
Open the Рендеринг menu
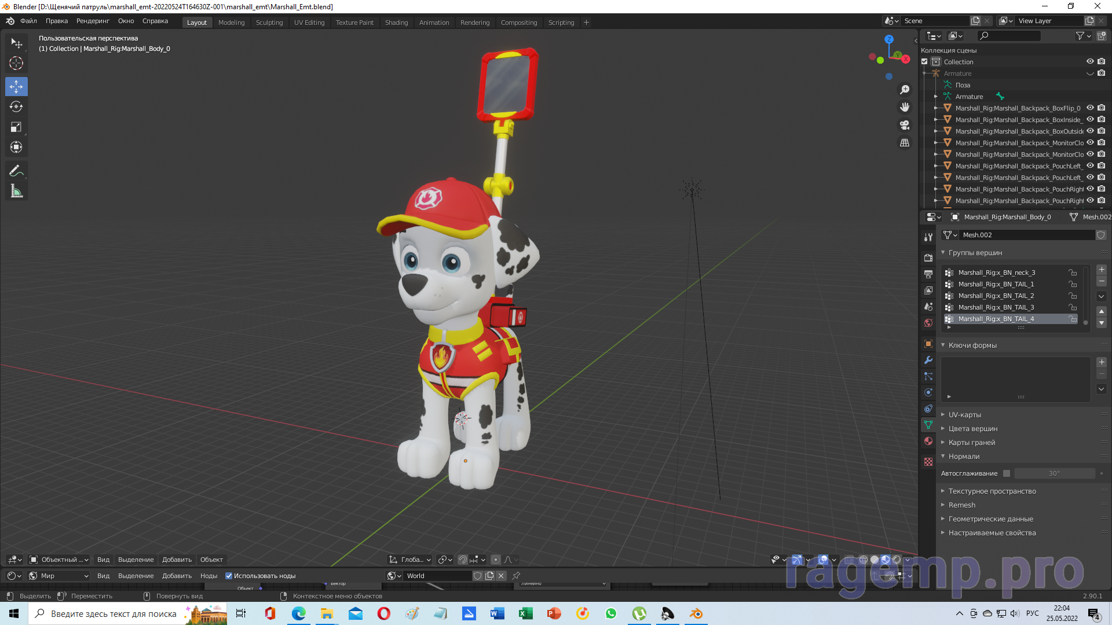point(93,21)
